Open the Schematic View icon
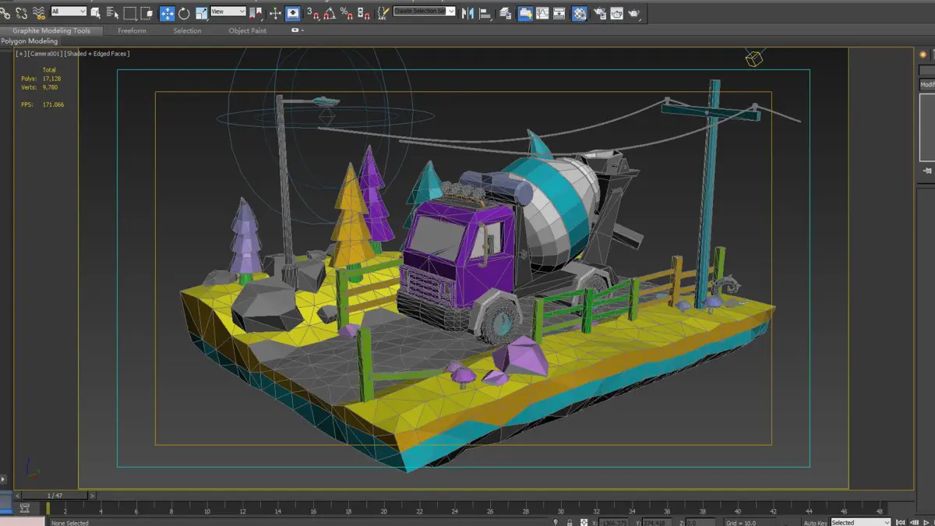This screenshot has height=526, width=935. pyautogui.click(x=559, y=13)
